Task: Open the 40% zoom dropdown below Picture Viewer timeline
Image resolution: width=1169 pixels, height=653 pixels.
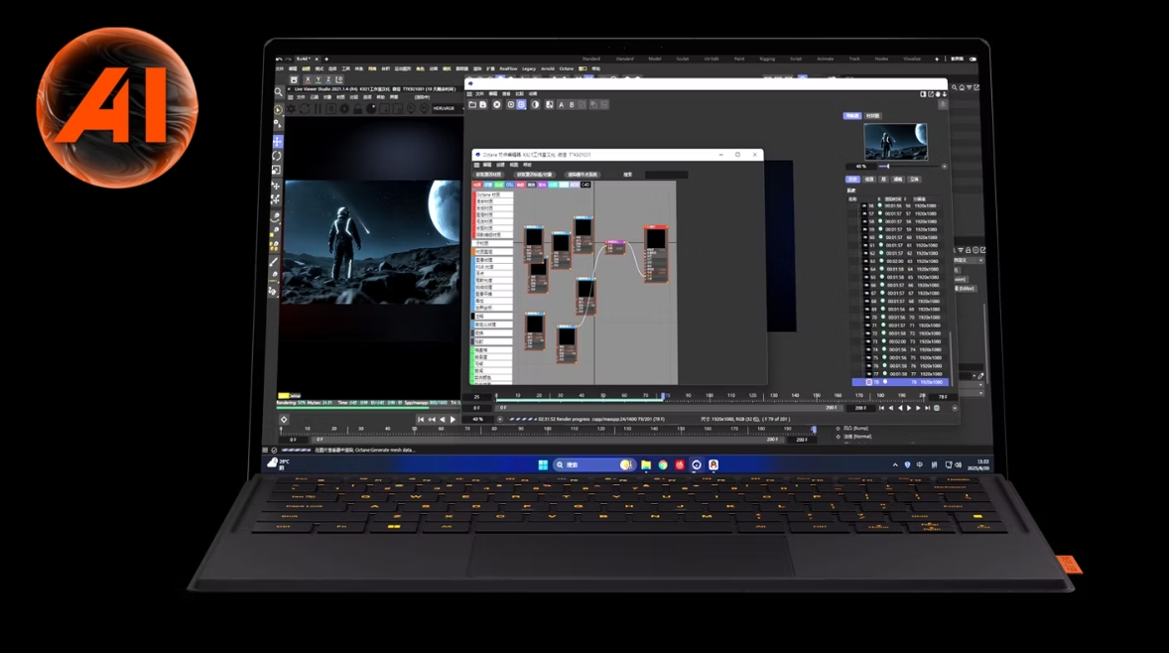Action: (x=478, y=419)
